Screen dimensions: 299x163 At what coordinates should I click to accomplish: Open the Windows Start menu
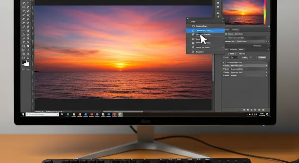[x=23, y=114]
